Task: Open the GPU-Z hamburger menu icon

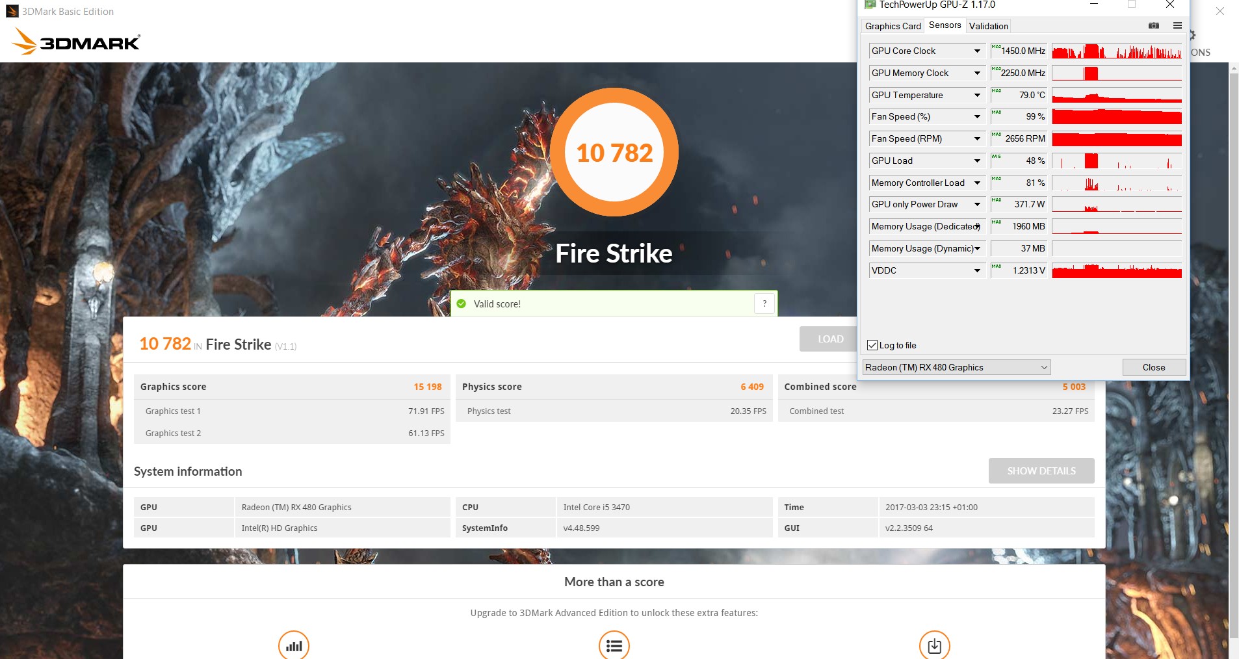Action: [x=1177, y=25]
